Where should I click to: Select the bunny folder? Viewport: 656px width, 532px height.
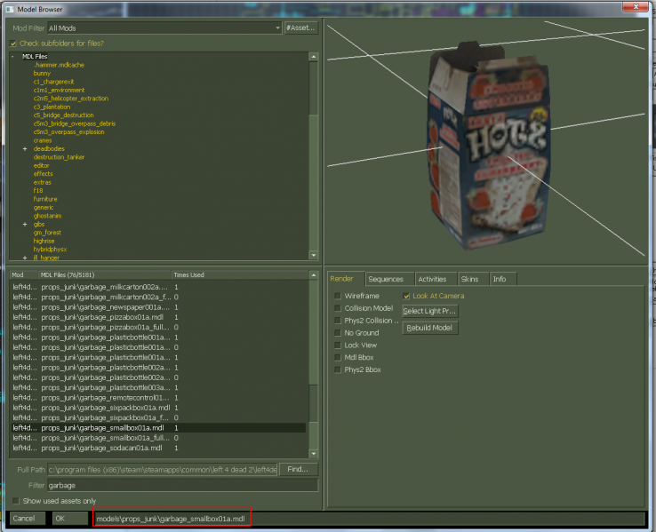click(42, 74)
